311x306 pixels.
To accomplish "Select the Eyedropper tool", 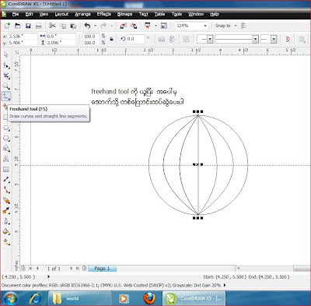I will 6,210.
